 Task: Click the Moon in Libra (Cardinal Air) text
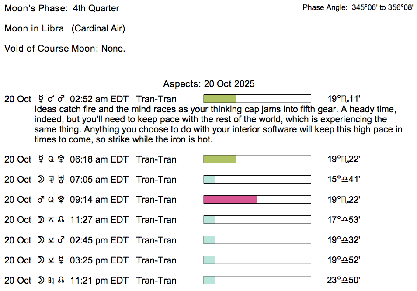click(x=65, y=28)
